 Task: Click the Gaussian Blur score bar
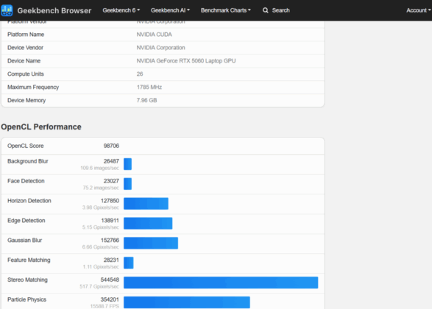(151, 244)
